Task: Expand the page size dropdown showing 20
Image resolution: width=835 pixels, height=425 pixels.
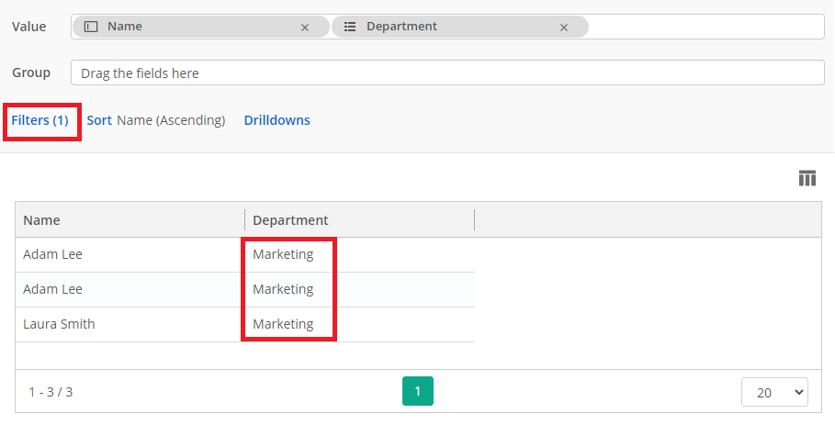Action: [x=773, y=392]
